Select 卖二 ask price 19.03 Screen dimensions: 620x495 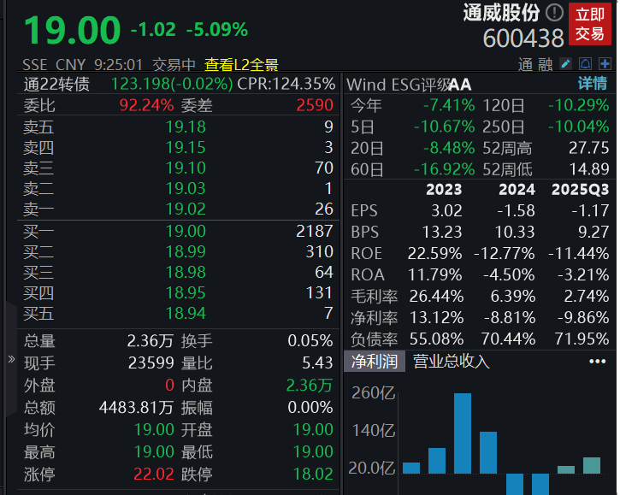pyautogui.click(x=186, y=189)
